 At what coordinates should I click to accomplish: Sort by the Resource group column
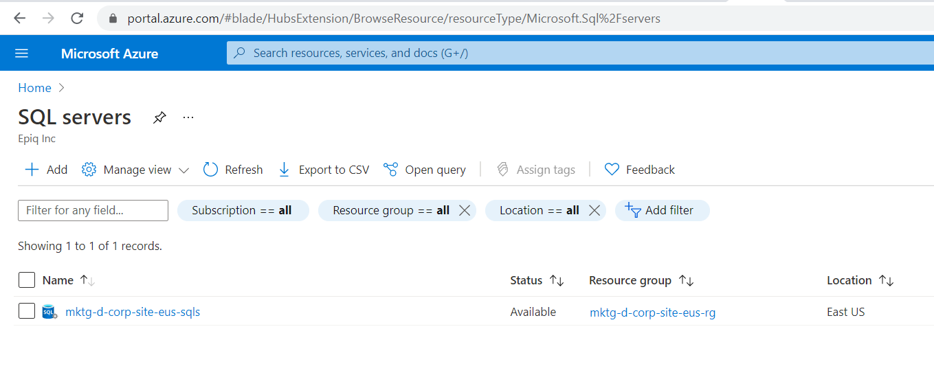point(641,280)
